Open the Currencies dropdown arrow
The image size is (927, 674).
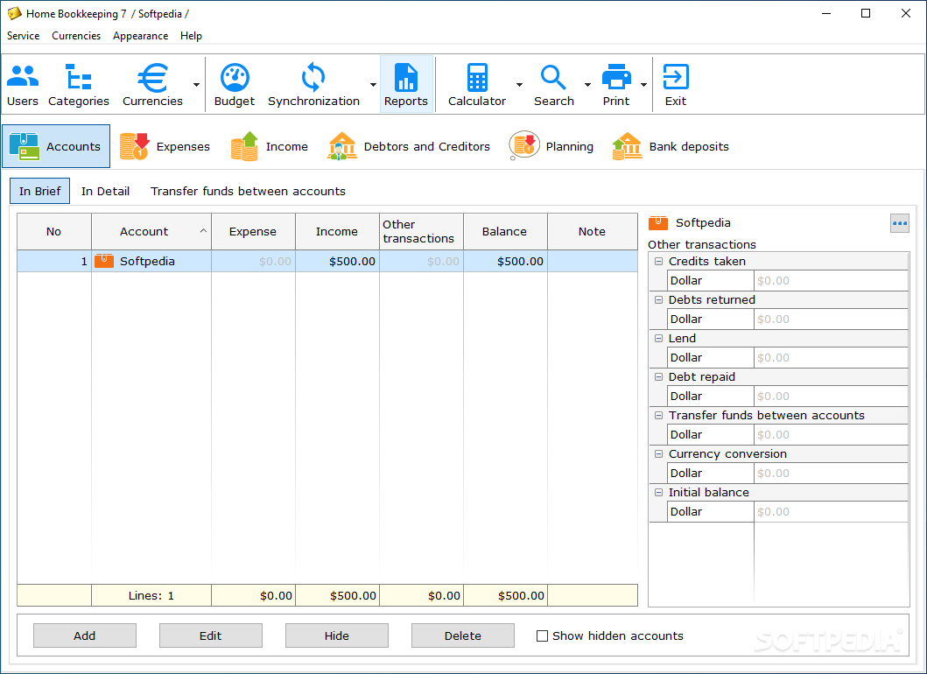point(196,85)
